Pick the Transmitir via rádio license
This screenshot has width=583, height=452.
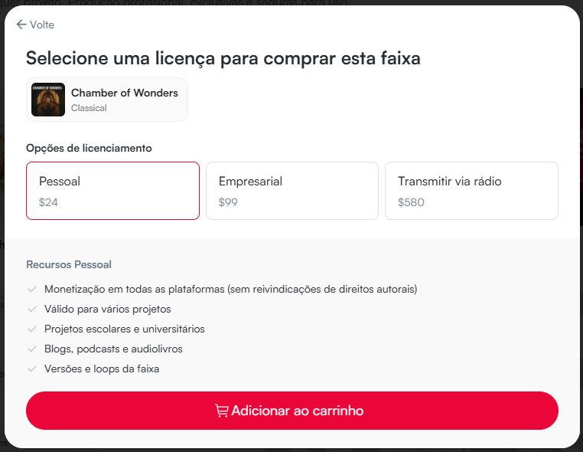(x=471, y=191)
